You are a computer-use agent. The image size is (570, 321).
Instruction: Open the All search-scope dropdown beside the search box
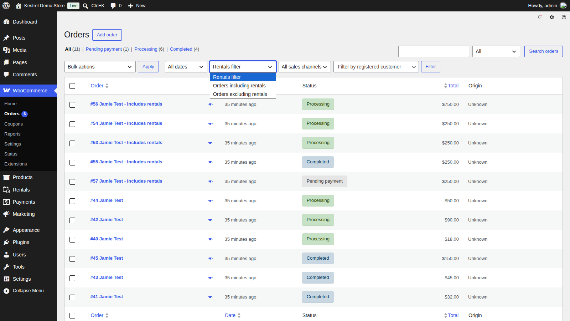(496, 51)
